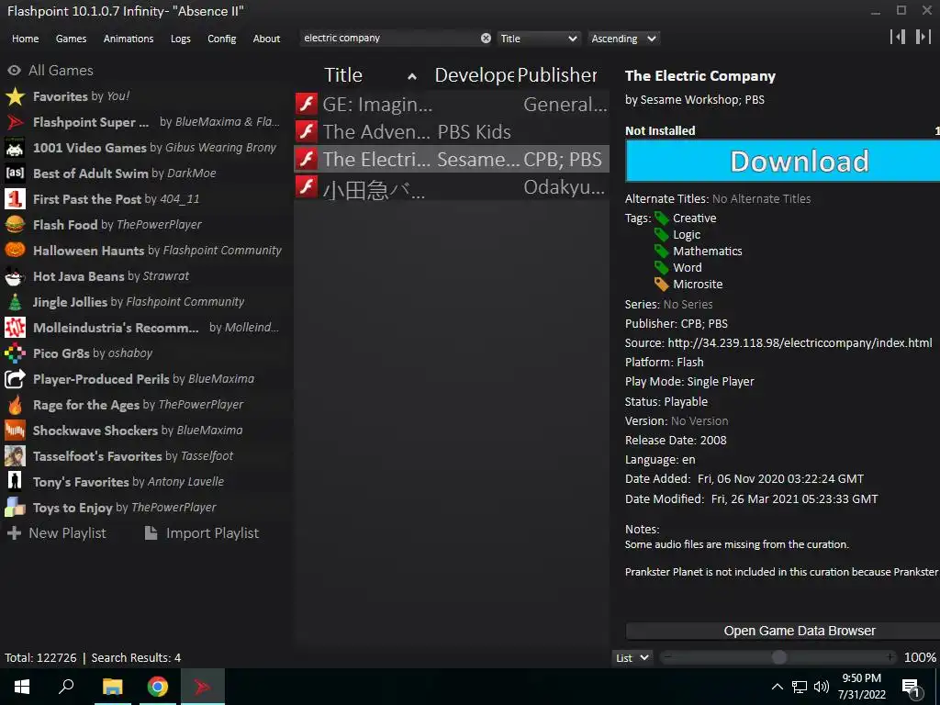Show hidden tray icons chevron
This screenshot has width=940, height=705.
tap(777, 687)
